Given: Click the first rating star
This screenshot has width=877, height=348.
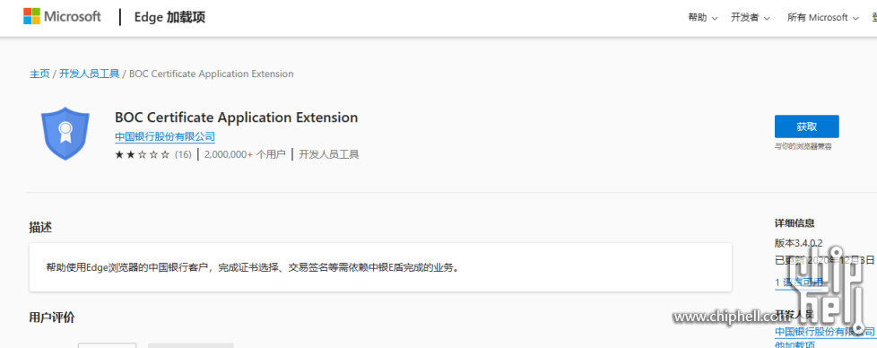Looking at the screenshot, I should (119, 154).
